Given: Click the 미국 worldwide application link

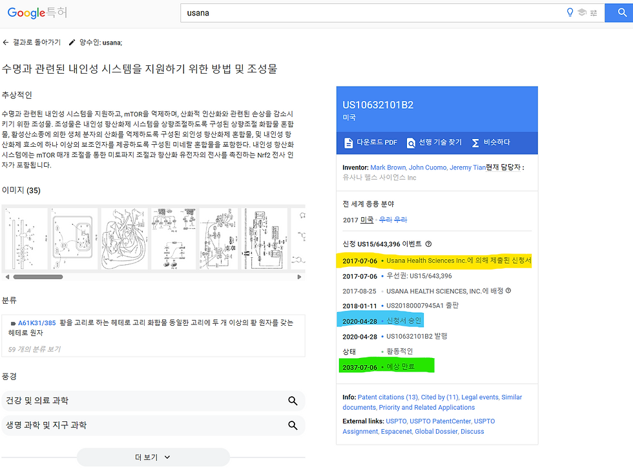Looking at the screenshot, I should (367, 220).
